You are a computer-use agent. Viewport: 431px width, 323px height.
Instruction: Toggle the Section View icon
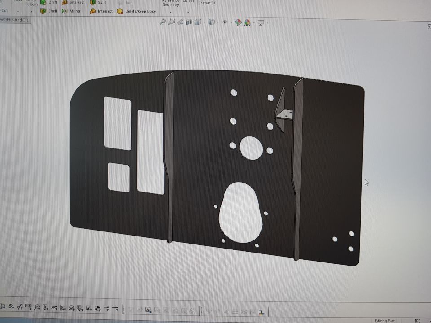(189, 22)
